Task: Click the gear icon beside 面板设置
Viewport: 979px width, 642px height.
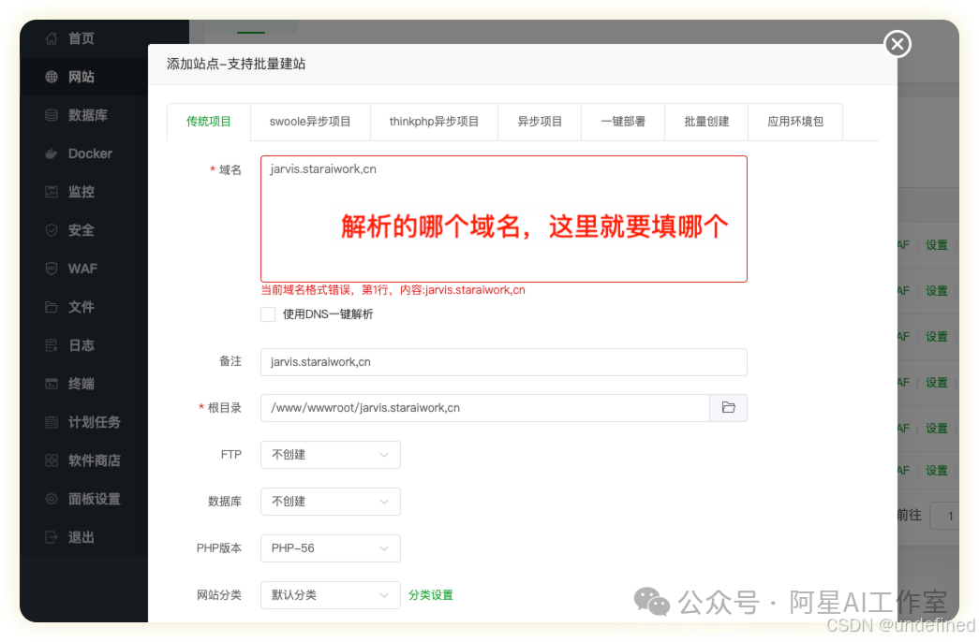Action: coord(52,499)
